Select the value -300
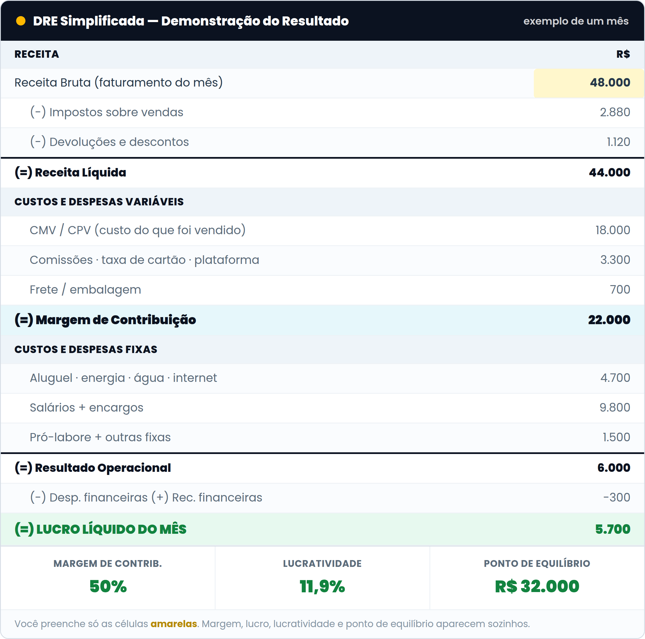Viewport: 645px width, 639px height. click(617, 498)
